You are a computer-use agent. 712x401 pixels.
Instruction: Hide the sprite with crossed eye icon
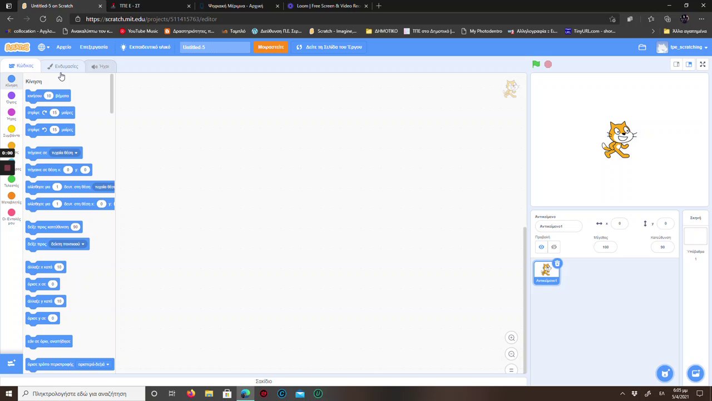coord(553,247)
